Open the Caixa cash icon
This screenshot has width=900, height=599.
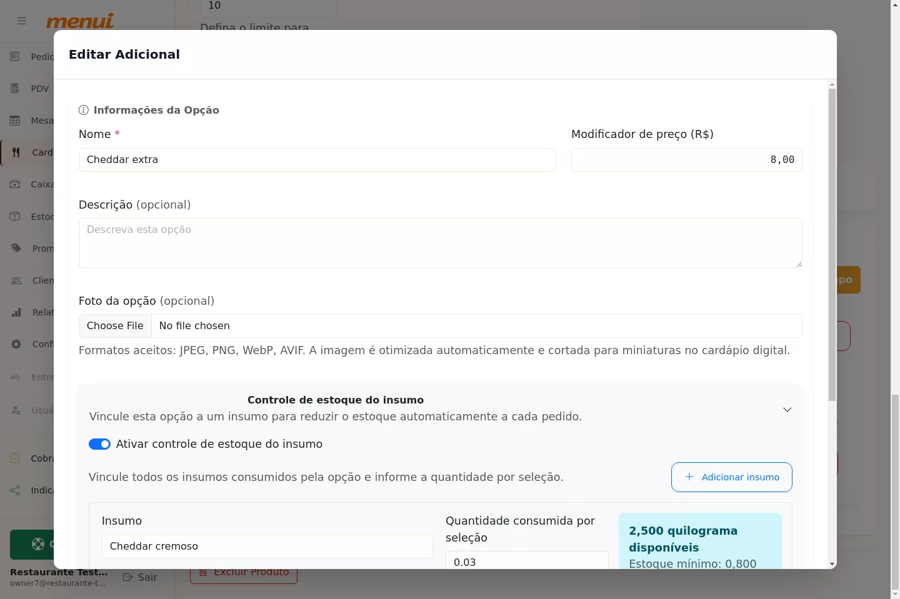click(15, 184)
